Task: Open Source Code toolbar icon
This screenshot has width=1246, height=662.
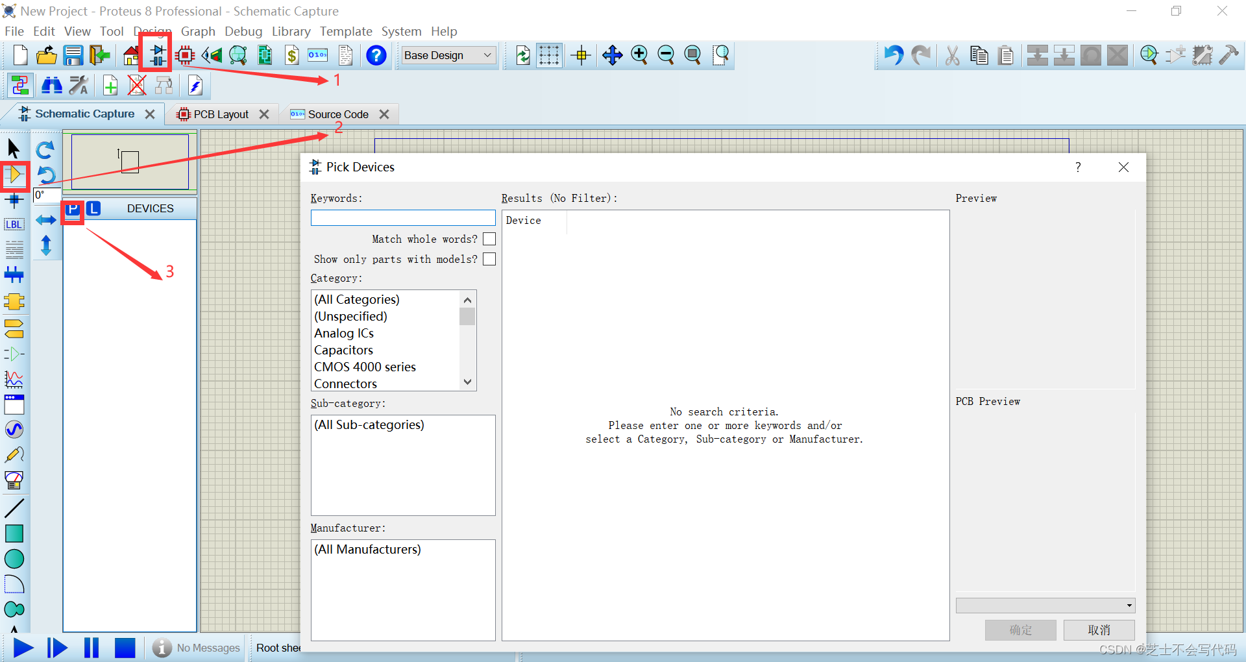Action: [x=318, y=55]
